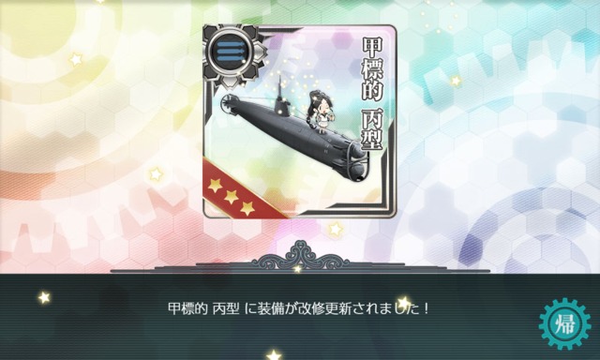Click the sparkle star just below the card

[336, 229]
